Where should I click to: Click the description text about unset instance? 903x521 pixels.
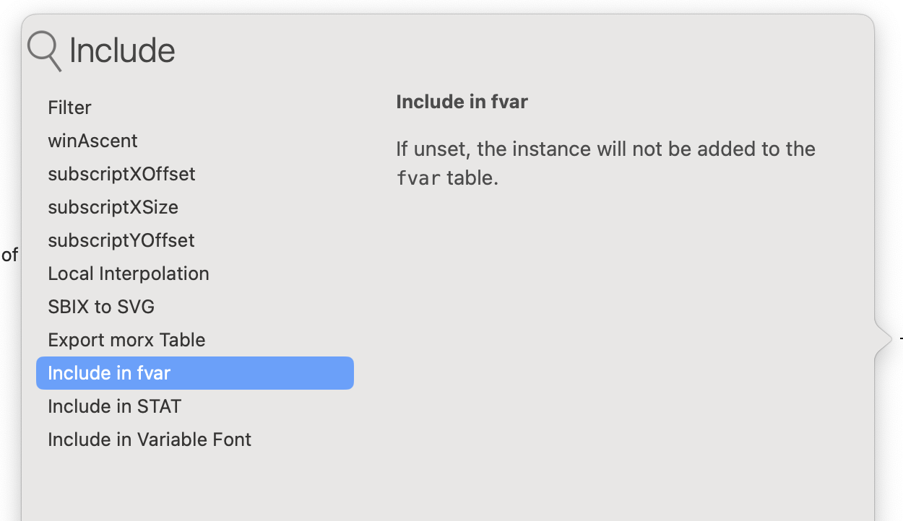tap(605, 149)
